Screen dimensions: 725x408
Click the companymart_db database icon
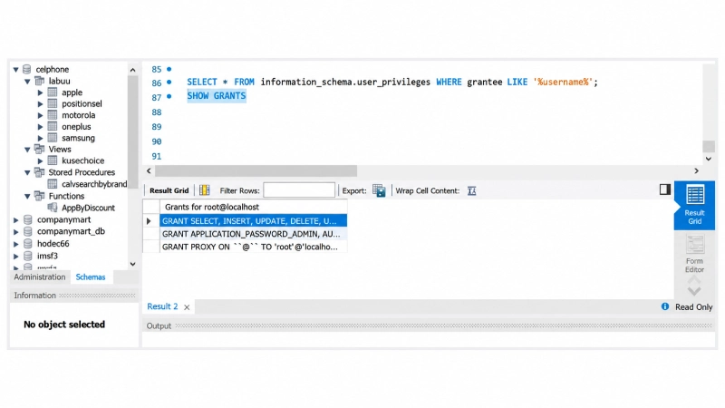28,231
